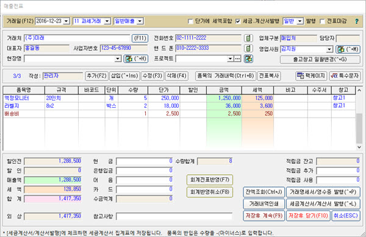Click the 전화번호 02-1111-2222 field
The height and width of the screenshot is (237, 366).
coord(208,38)
